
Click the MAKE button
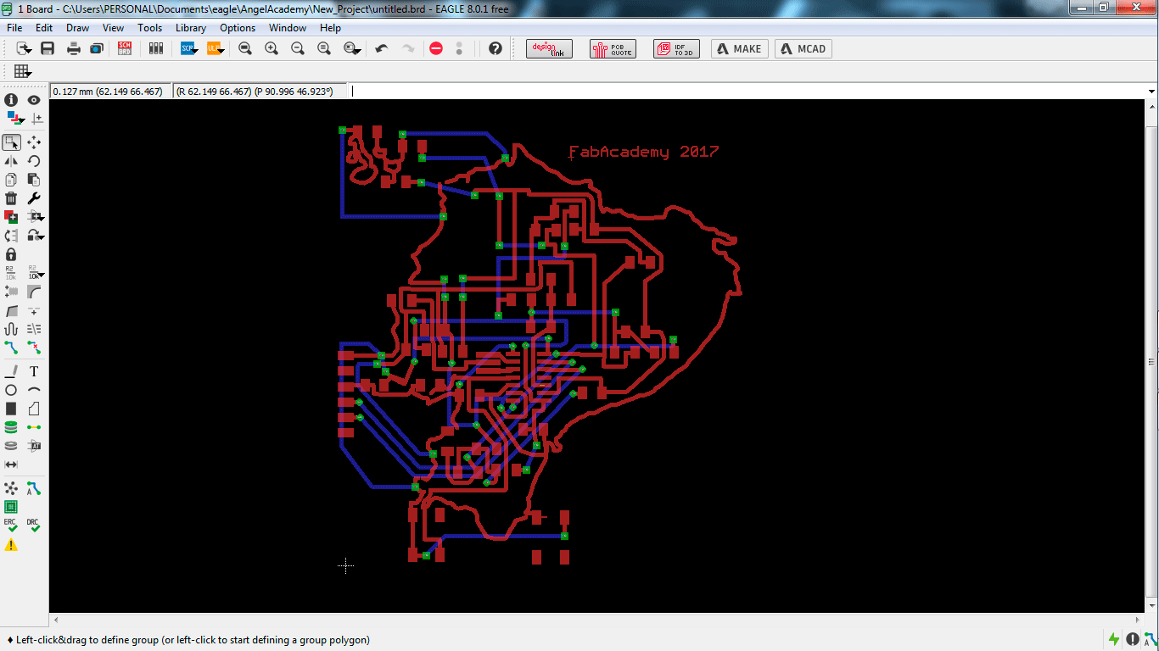coord(740,49)
